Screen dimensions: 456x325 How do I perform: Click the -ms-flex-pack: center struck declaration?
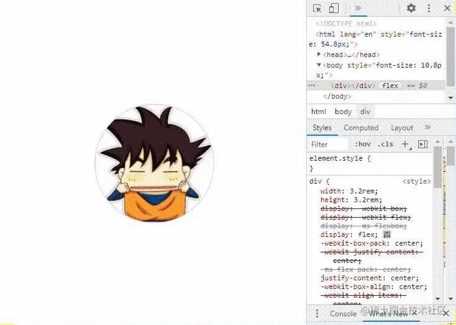click(x=365, y=269)
